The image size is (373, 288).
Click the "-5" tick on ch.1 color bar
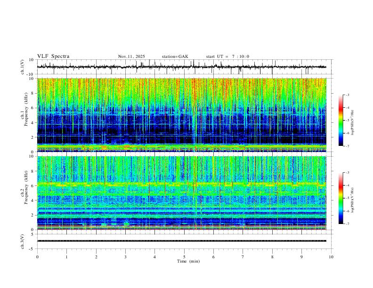pyautogui.click(x=347, y=120)
